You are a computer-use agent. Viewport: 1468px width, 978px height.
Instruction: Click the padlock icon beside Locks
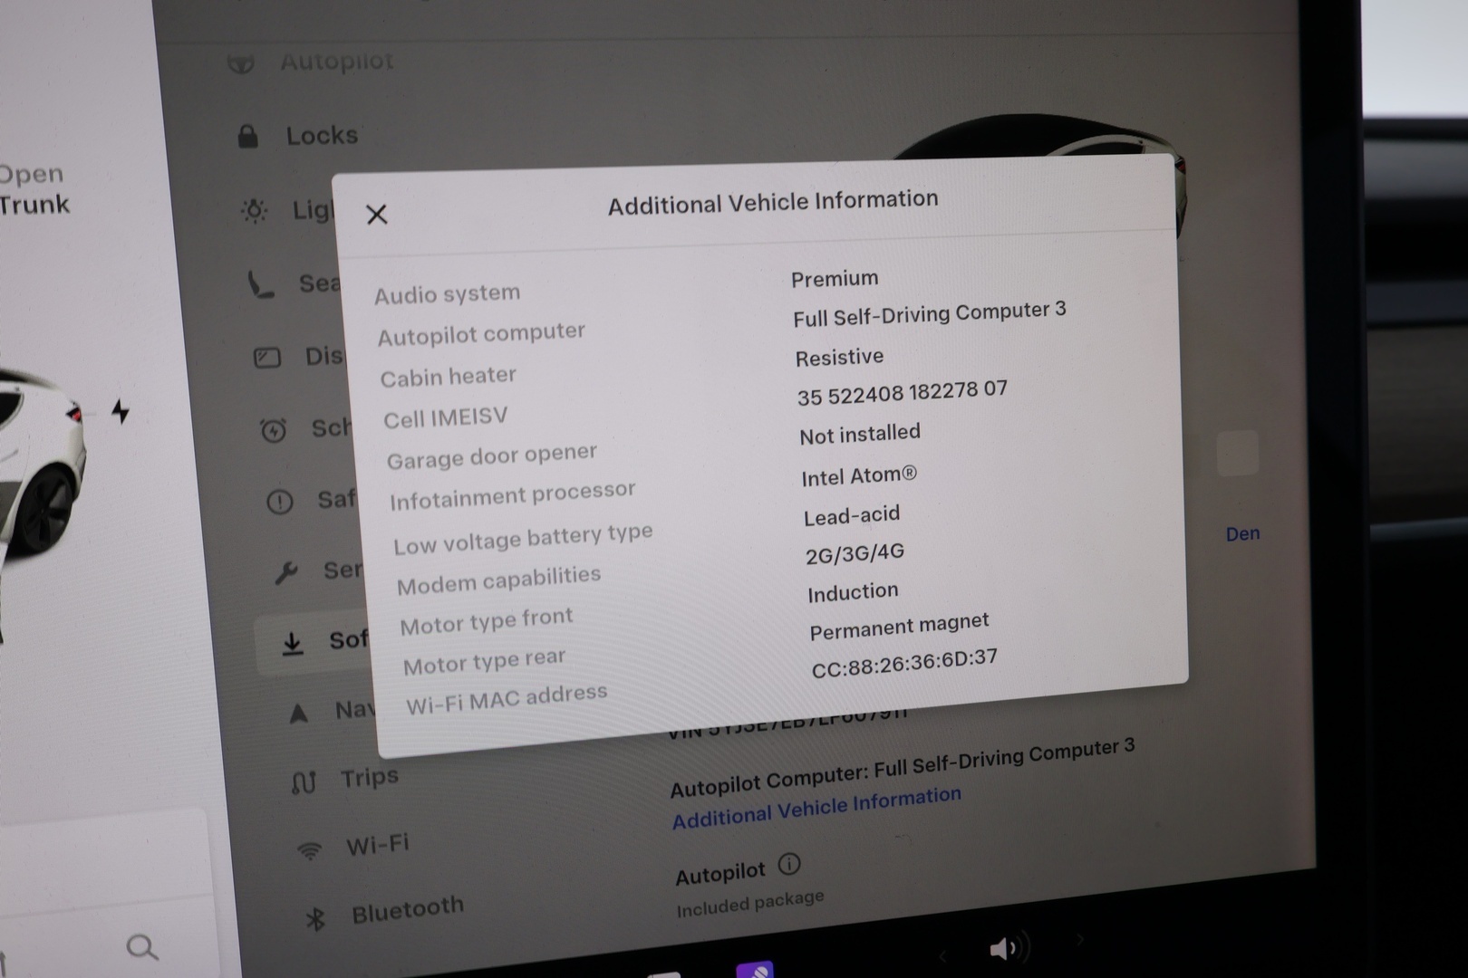(247, 137)
